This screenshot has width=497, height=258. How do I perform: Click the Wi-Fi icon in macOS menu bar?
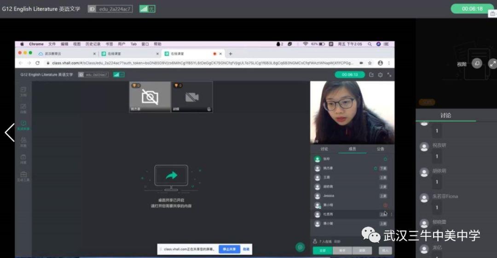coord(306,44)
